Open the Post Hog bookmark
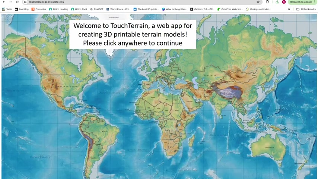 [22, 9]
